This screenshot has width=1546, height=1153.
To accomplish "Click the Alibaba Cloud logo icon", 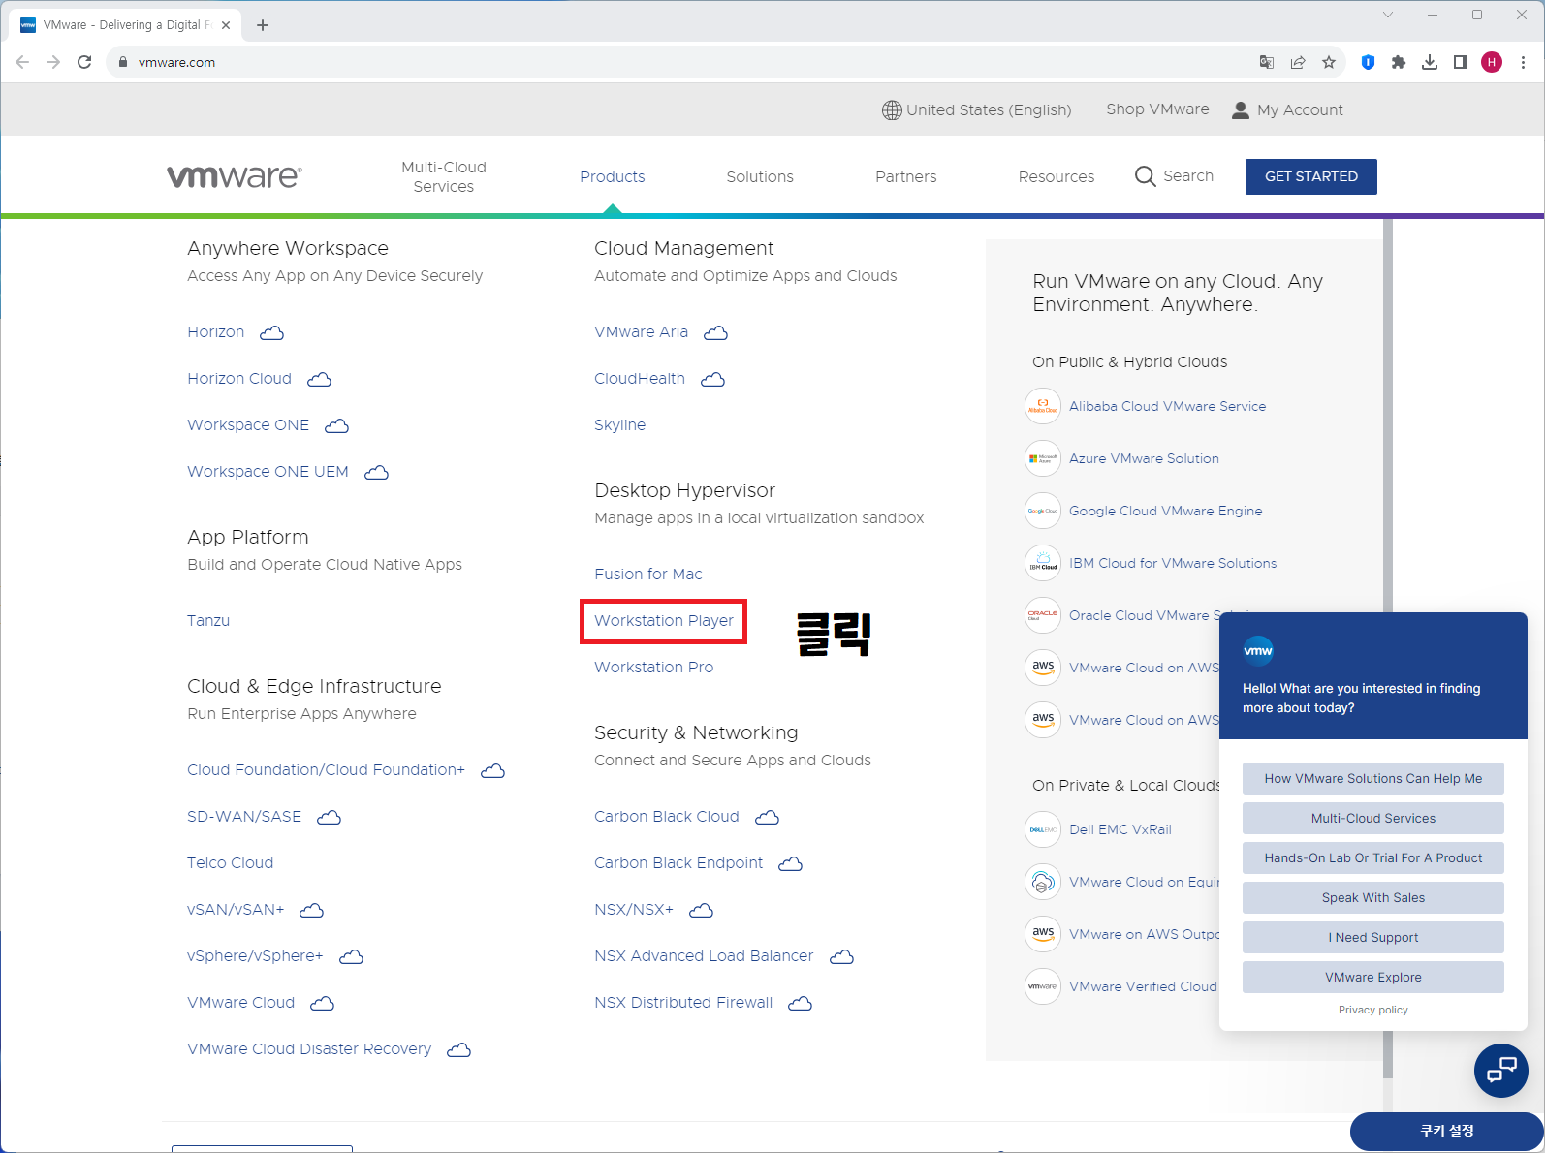I will pos(1043,406).
